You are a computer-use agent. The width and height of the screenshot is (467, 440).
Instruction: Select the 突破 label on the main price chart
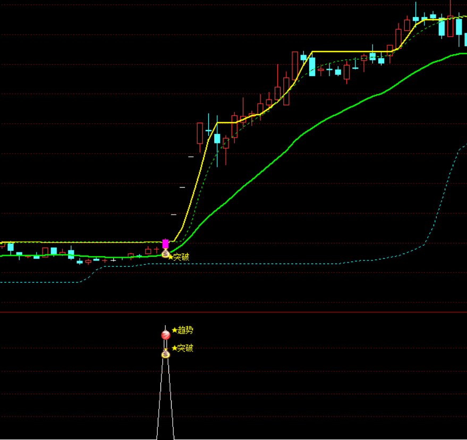(181, 257)
